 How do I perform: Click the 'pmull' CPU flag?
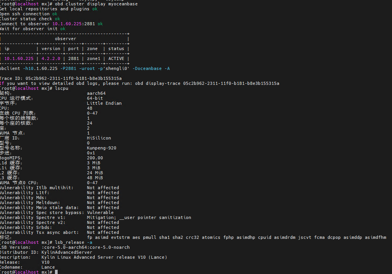tap(150, 237)
